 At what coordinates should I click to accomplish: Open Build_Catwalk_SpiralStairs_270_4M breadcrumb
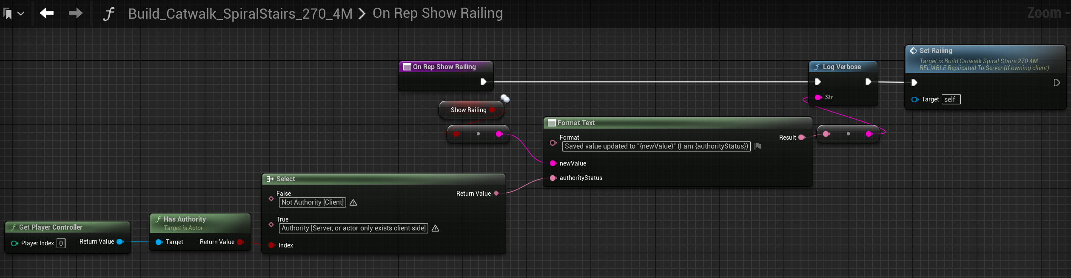(x=240, y=14)
